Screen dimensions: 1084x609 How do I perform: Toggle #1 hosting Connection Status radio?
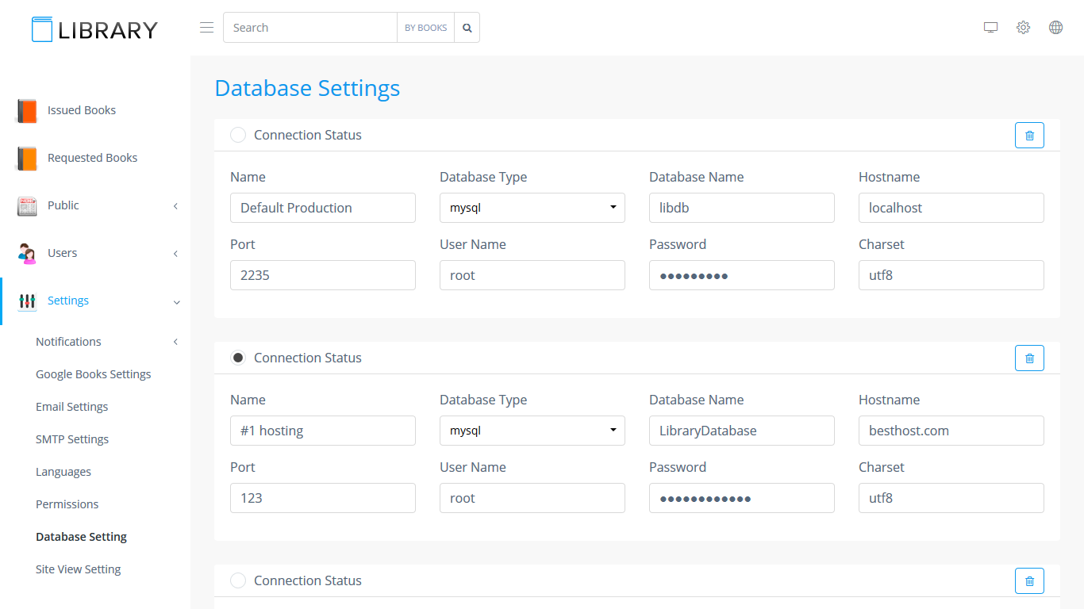(238, 358)
